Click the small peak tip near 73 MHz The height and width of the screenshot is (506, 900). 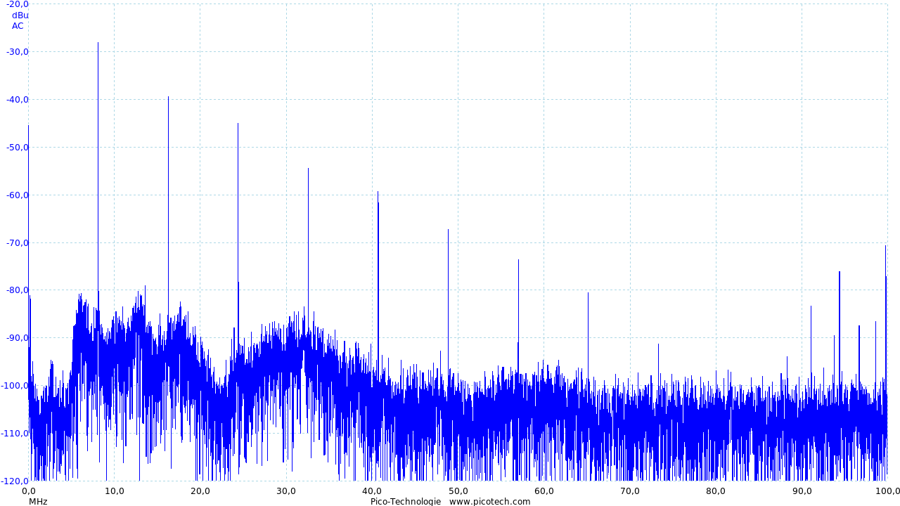pos(658,344)
